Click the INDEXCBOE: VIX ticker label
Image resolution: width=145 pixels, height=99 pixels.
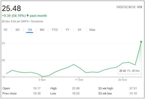(x=129, y=7)
